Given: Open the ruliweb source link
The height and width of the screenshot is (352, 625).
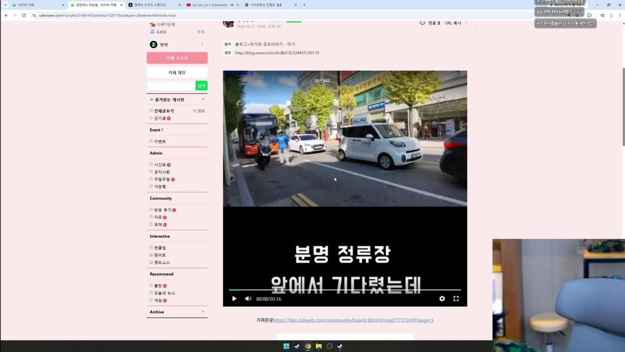Looking at the screenshot, I should pyautogui.click(x=353, y=320).
